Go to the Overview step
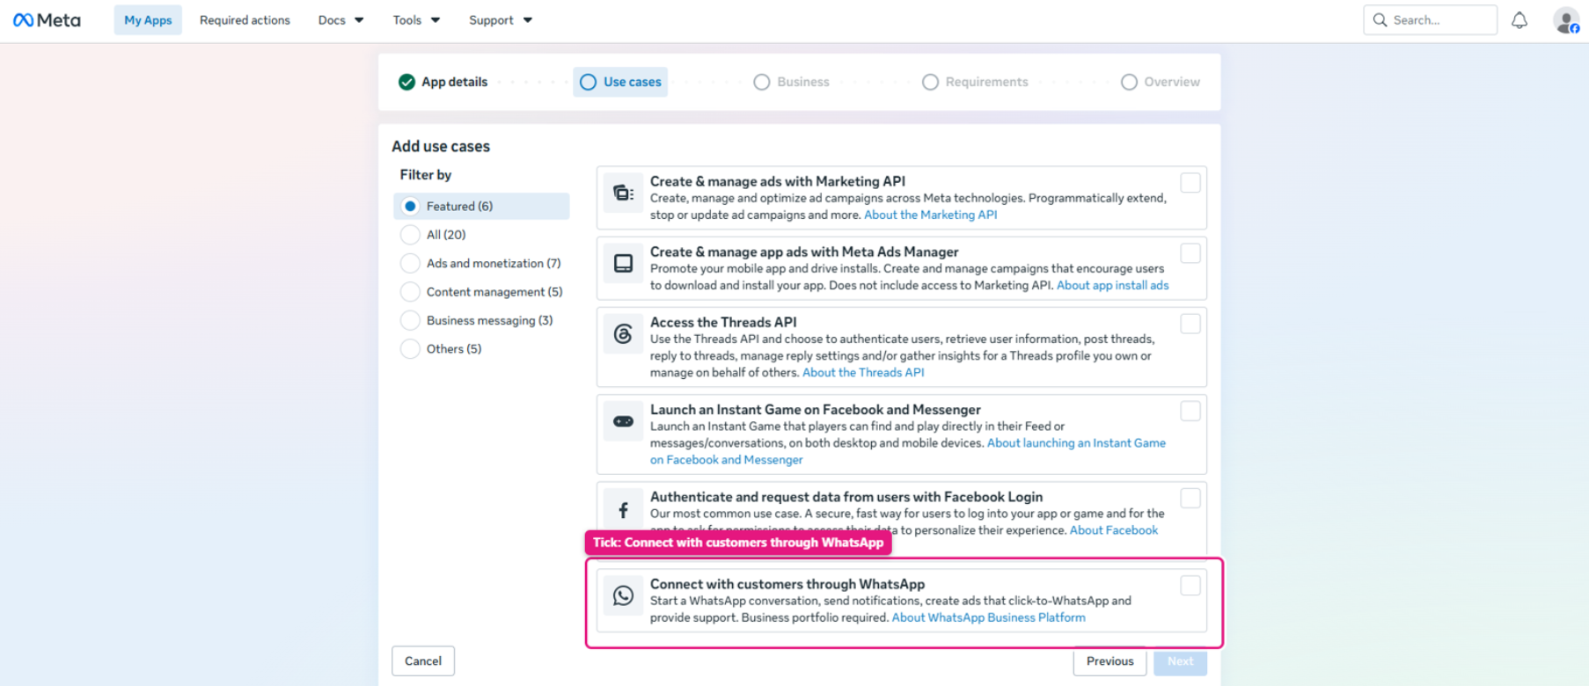The height and width of the screenshot is (686, 1589). coord(1161,82)
